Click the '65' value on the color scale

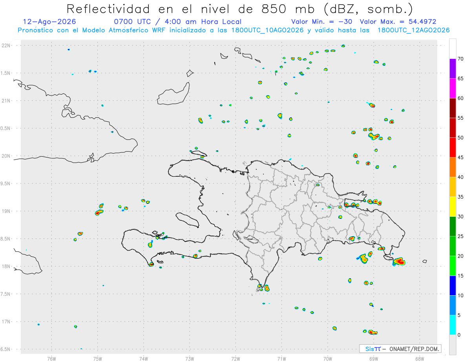click(461, 79)
